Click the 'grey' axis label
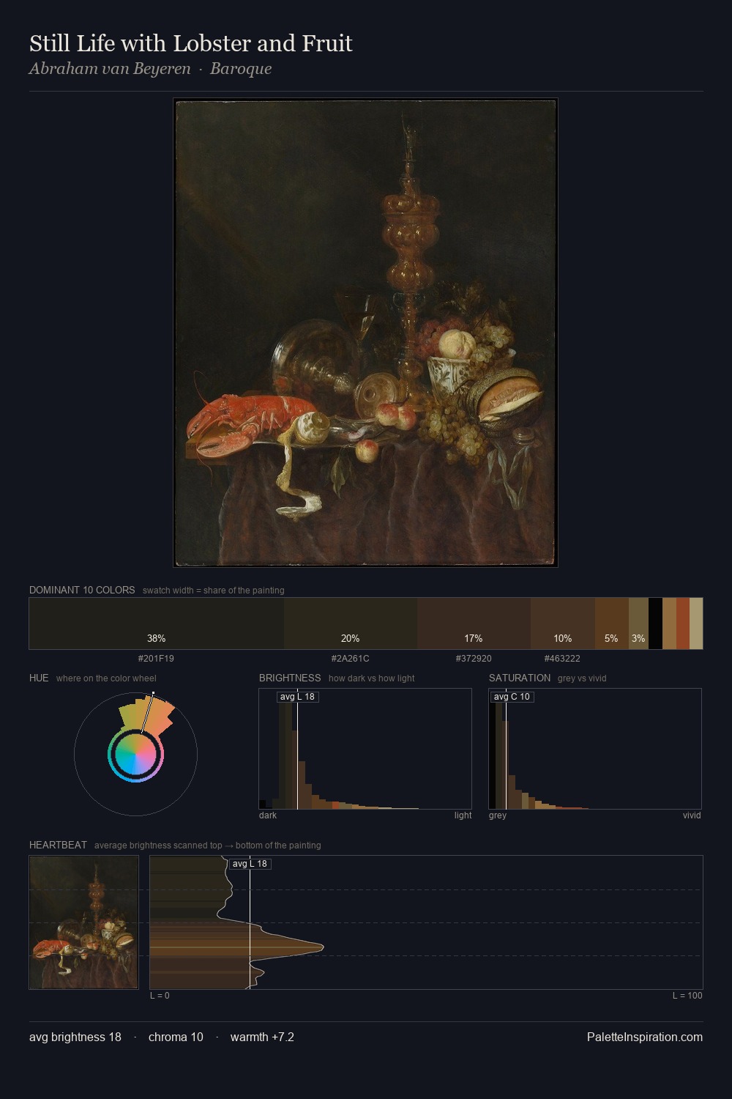Screen dimensions: 732x1099 coord(498,815)
